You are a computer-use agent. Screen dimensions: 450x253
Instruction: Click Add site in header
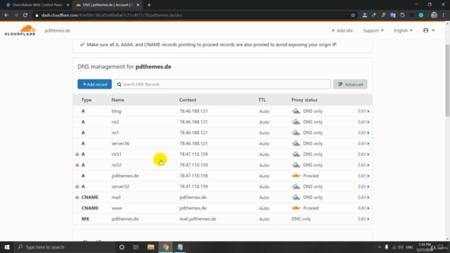[x=342, y=30]
